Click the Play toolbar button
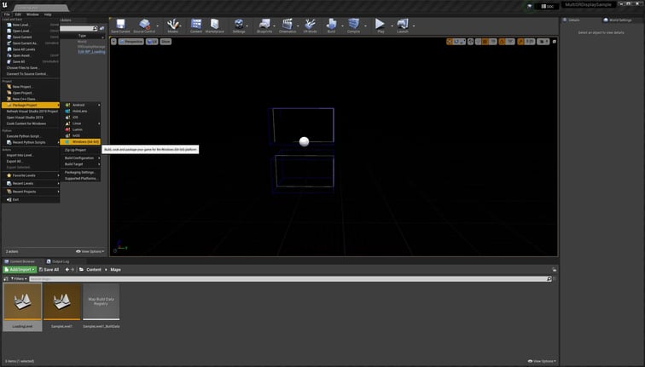This screenshot has height=367, width=645. click(381, 26)
